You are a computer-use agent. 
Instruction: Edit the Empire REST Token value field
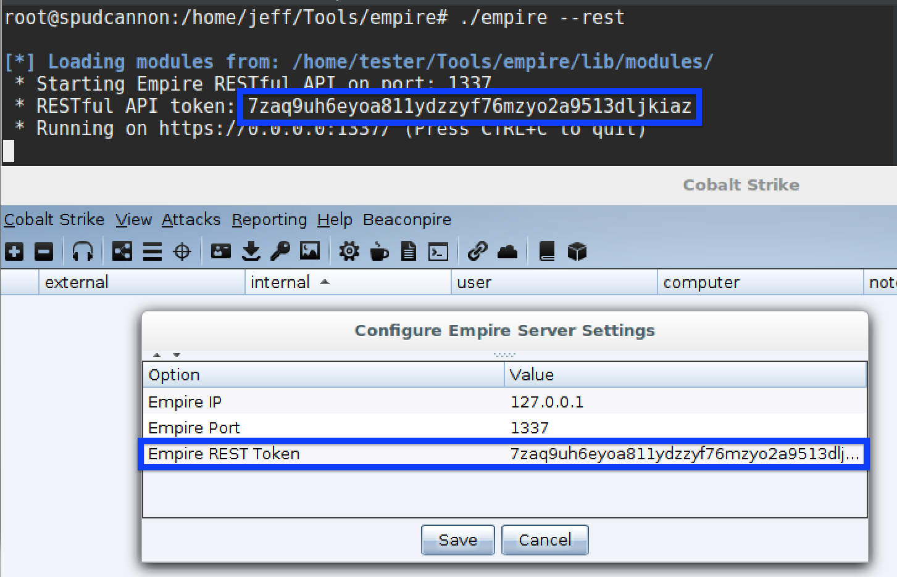[x=686, y=454]
